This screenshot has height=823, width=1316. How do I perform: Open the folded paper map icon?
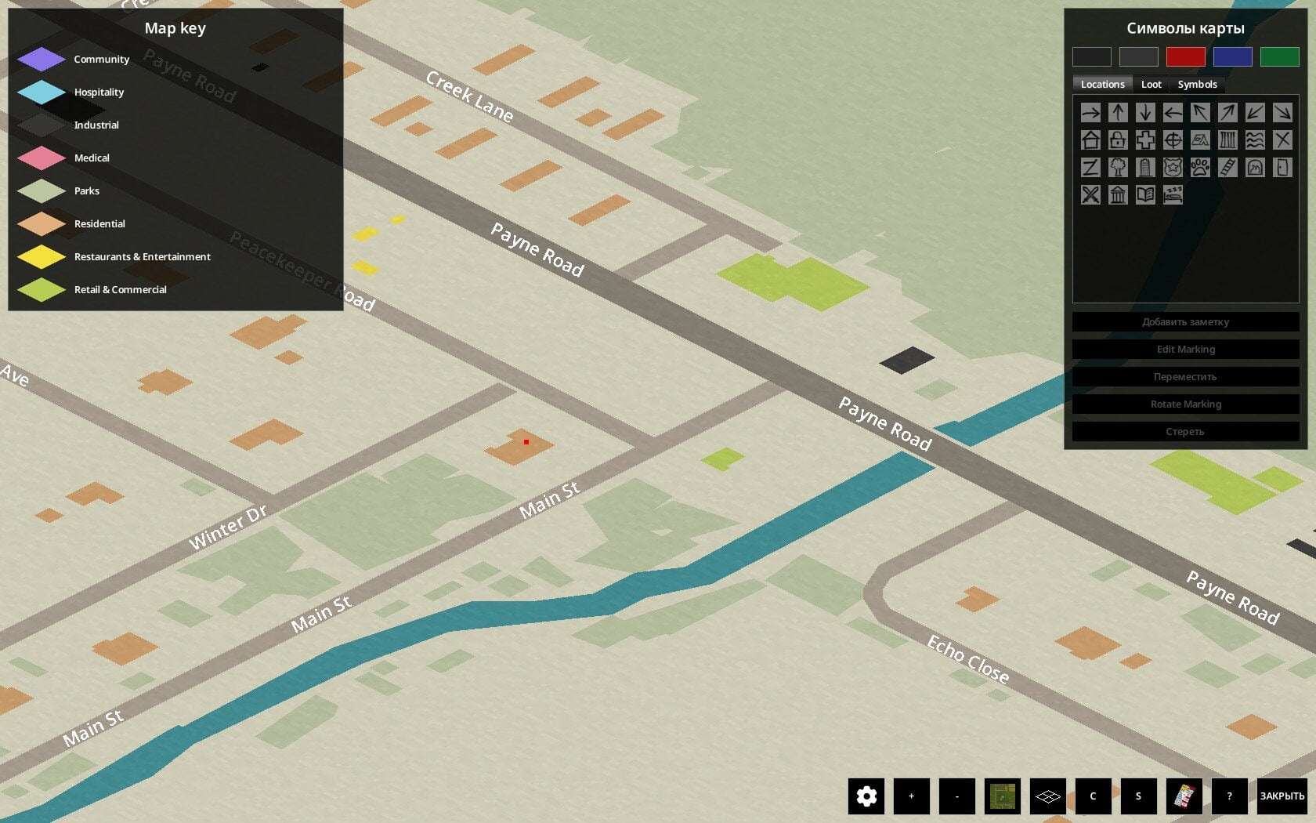[x=1184, y=796]
